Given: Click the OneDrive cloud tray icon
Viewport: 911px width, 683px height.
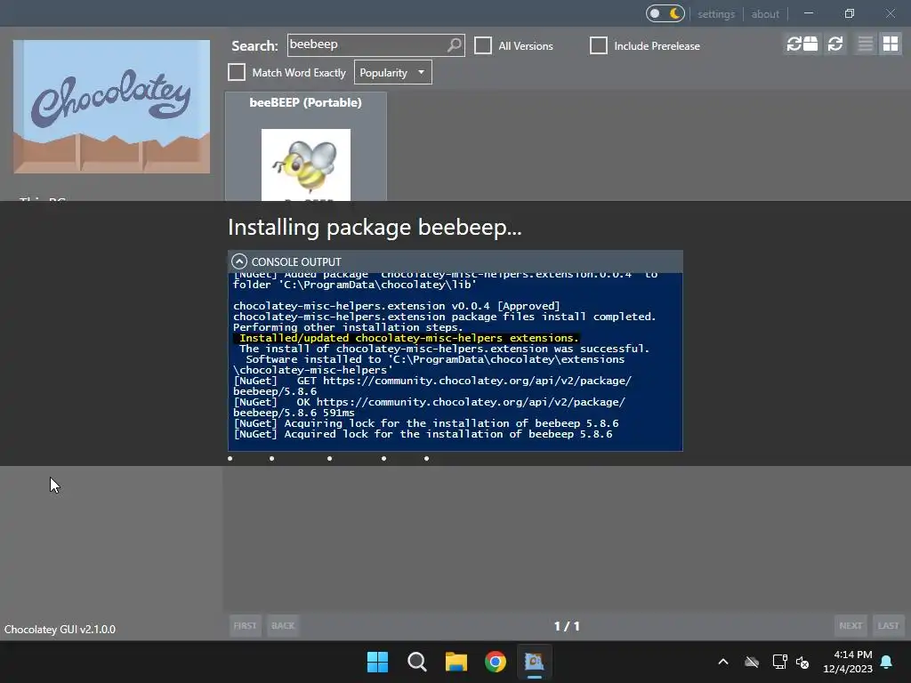Looking at the screenshot, I should click(x=752, y=662).
